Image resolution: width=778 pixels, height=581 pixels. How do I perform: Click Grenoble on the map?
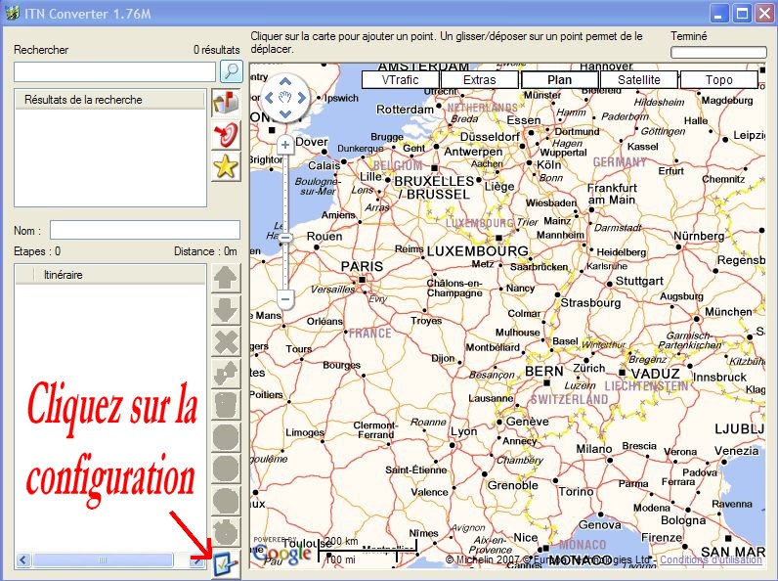pyautogui.click(x=512, y=485)
